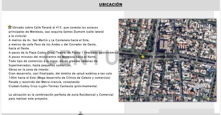This screenshot has height=115, width=221.
Task: Click the line "A metros de Av. San Martín"
Action: tap(49, 40)
